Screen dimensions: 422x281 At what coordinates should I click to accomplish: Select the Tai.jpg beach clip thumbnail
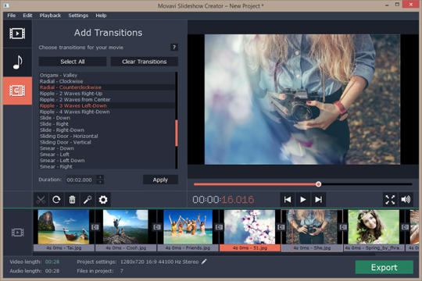[63, 227]
